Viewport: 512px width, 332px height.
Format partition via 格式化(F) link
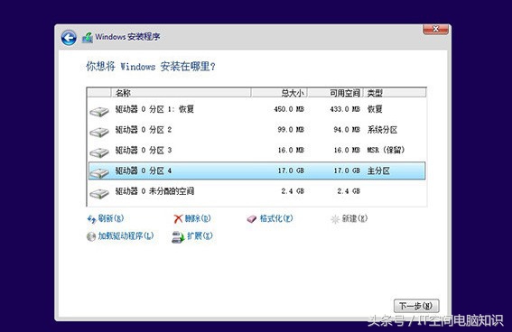[x=276, y=218]
